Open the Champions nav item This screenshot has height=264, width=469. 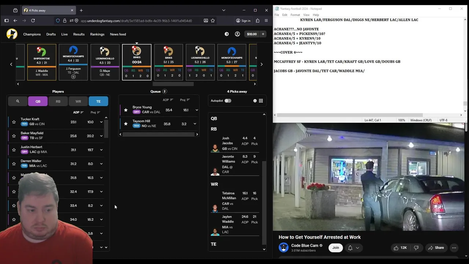pos(32,34)
